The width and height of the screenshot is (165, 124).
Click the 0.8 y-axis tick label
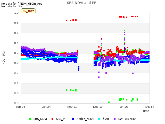click(x=16, y=23)
